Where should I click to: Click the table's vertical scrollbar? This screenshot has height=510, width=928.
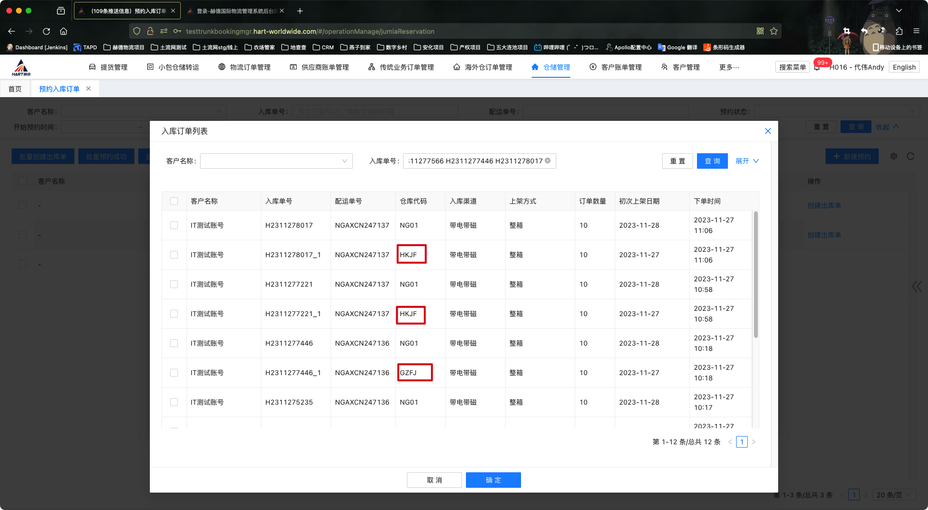755,275
